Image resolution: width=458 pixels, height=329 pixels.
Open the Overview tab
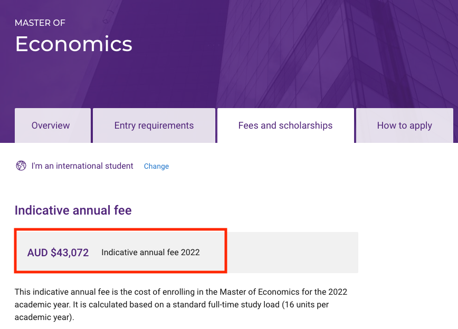coord(51,125)
